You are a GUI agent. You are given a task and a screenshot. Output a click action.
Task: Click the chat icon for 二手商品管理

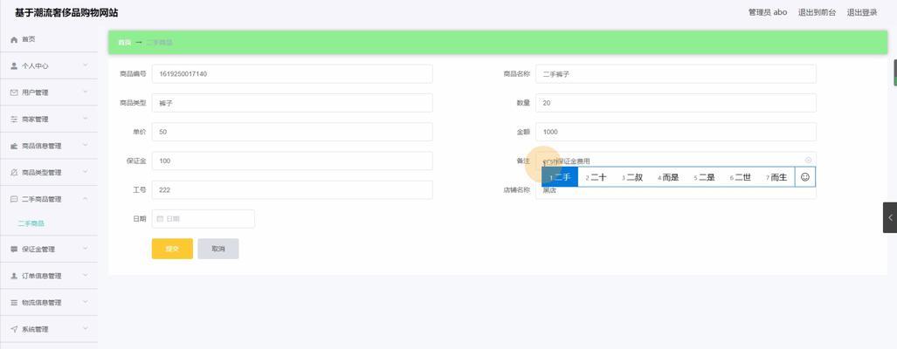click(x=14, y=199)
